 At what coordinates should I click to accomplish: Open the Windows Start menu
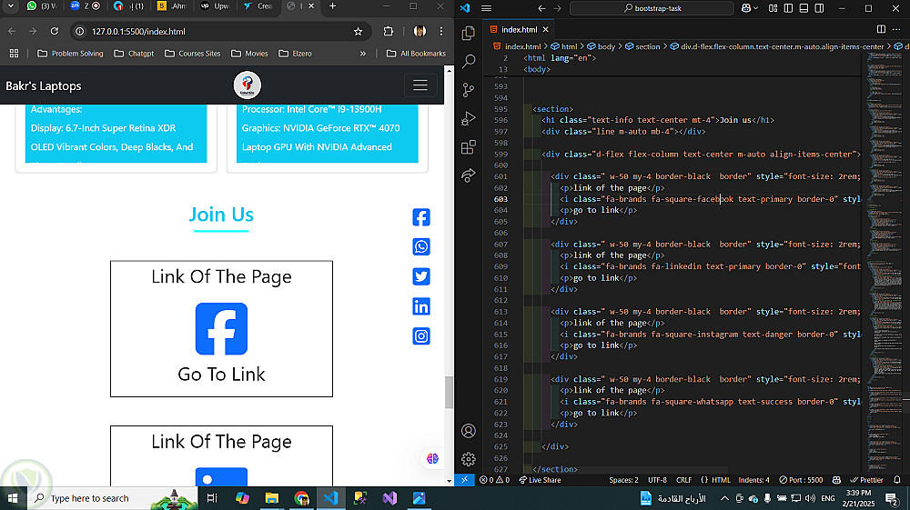[13, 498]
